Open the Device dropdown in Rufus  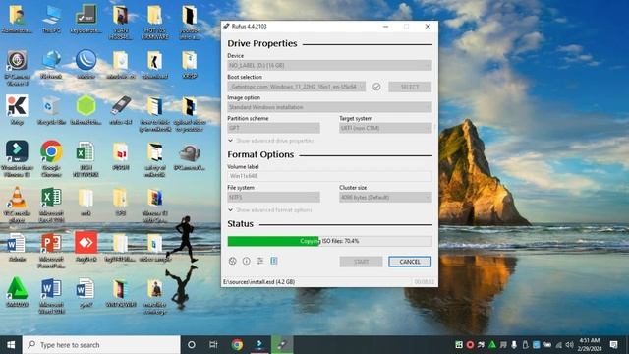329,66
